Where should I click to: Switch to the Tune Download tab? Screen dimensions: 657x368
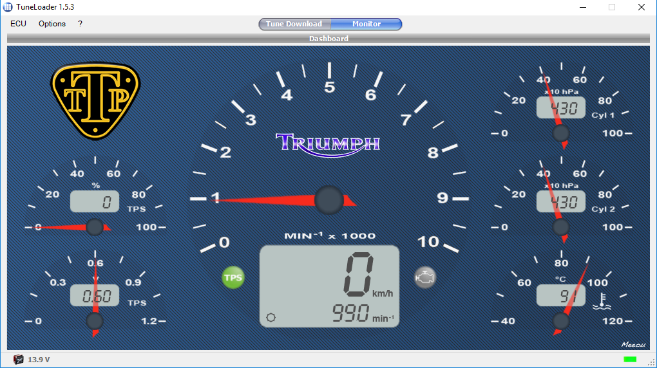click(294, 24)
